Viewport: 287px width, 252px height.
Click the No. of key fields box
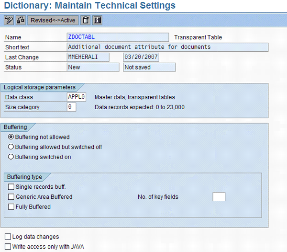pyautogui.click(x=219, y=197)
